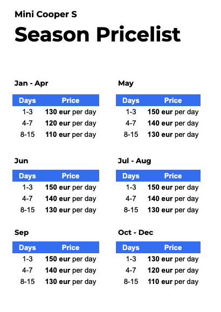Click the Jun season label

tap(21, 161)
